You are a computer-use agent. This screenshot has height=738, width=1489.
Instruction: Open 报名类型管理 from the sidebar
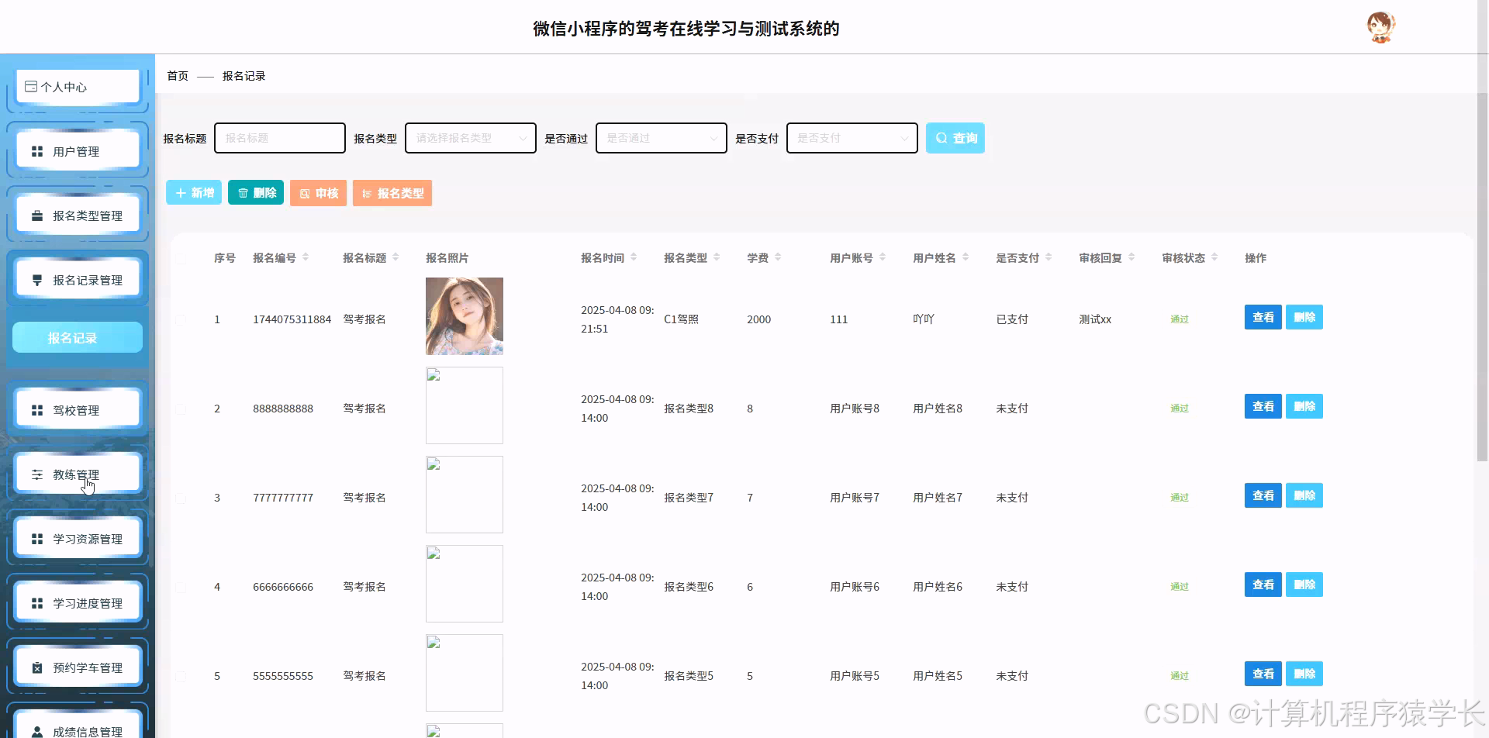click(77, 215)
